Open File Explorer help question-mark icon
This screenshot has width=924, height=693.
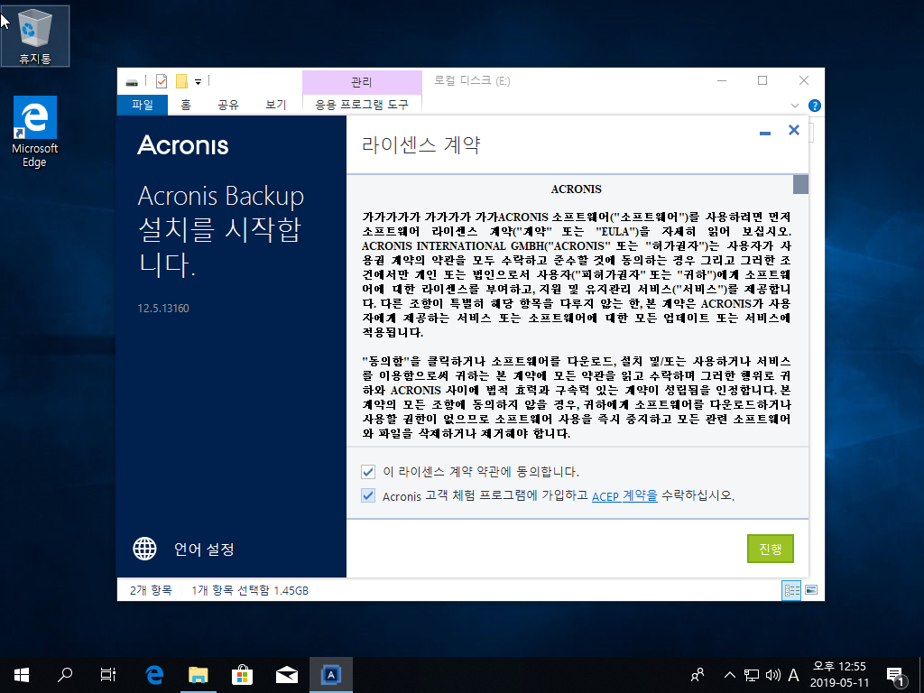(x=815, y=106)
